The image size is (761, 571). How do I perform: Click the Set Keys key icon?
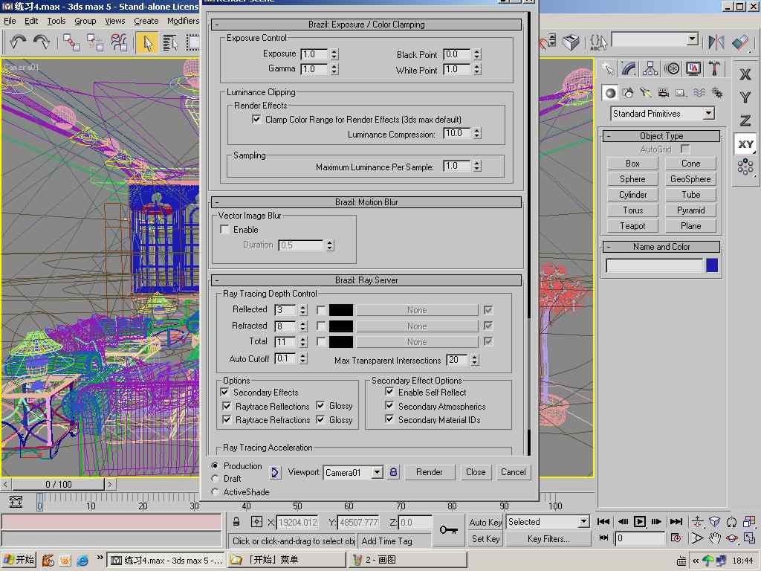(448, 529)
